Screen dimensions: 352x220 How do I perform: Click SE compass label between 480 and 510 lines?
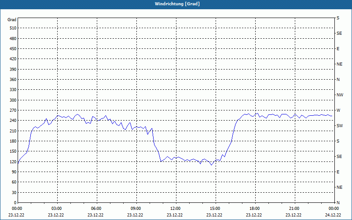pyautogui.click(x=339, y=33)
